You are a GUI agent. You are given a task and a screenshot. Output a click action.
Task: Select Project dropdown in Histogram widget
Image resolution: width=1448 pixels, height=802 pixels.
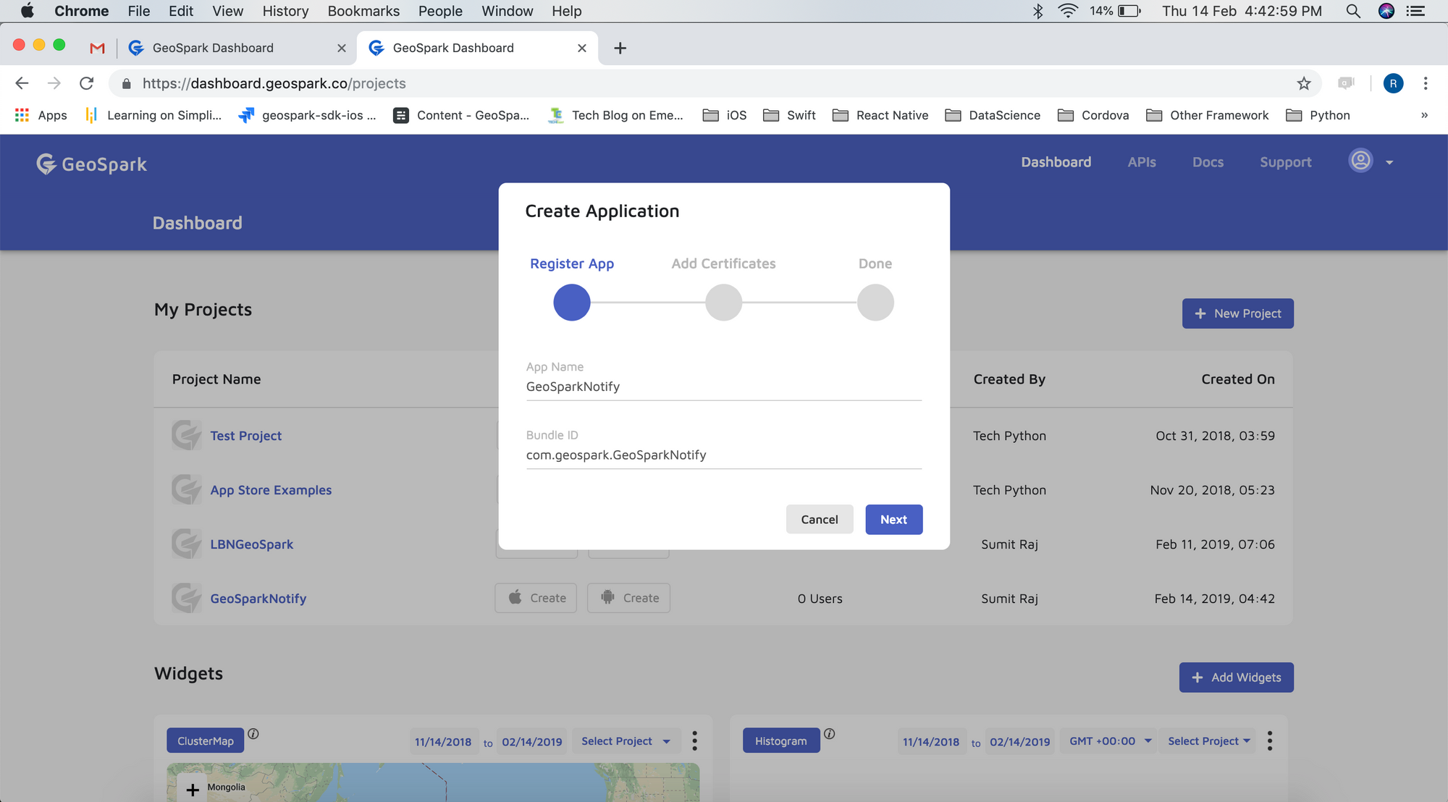coord(1208,741)
